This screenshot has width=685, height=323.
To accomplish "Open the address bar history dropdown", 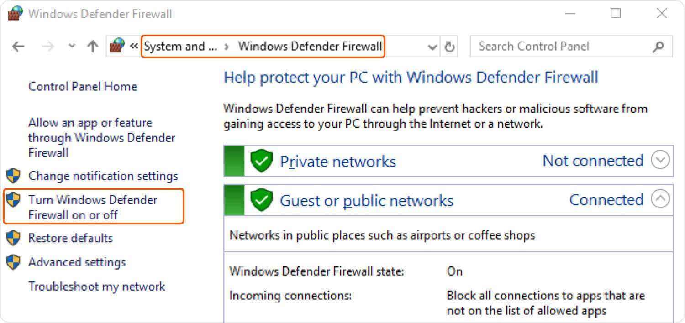I will (432, 47).
